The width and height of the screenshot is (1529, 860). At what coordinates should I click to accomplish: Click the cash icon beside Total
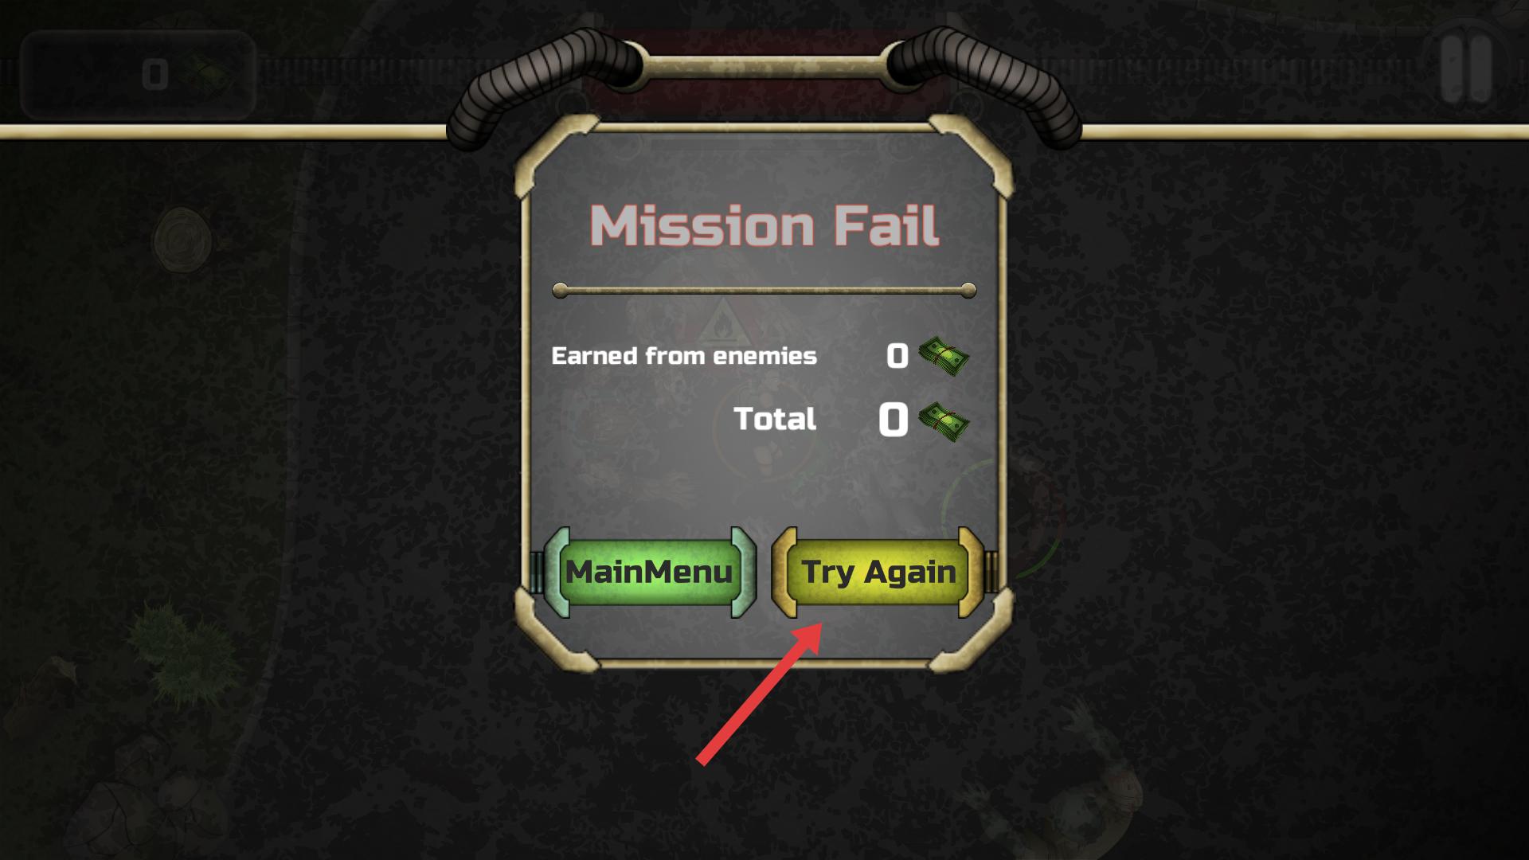944,420
